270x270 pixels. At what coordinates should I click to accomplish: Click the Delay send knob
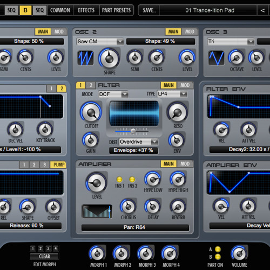[153, 207]
